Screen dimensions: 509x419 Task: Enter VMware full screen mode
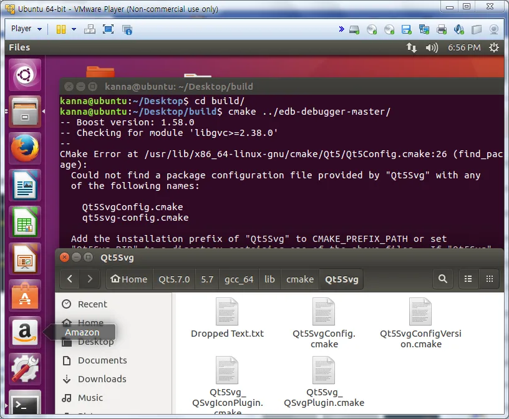(108, 29)
